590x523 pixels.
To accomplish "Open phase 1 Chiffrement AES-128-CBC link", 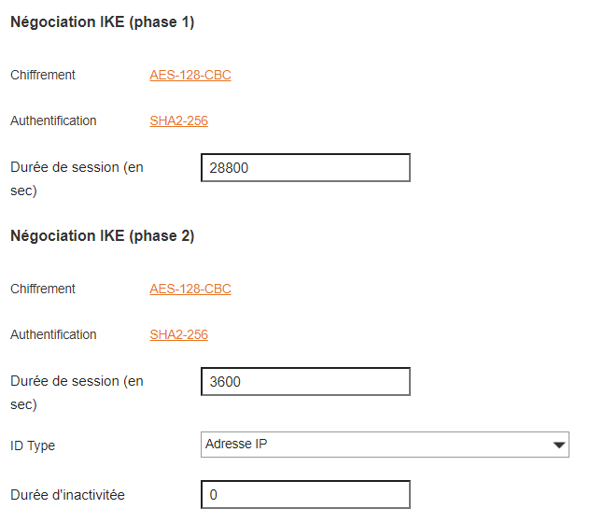I will [x=190, y=76].
